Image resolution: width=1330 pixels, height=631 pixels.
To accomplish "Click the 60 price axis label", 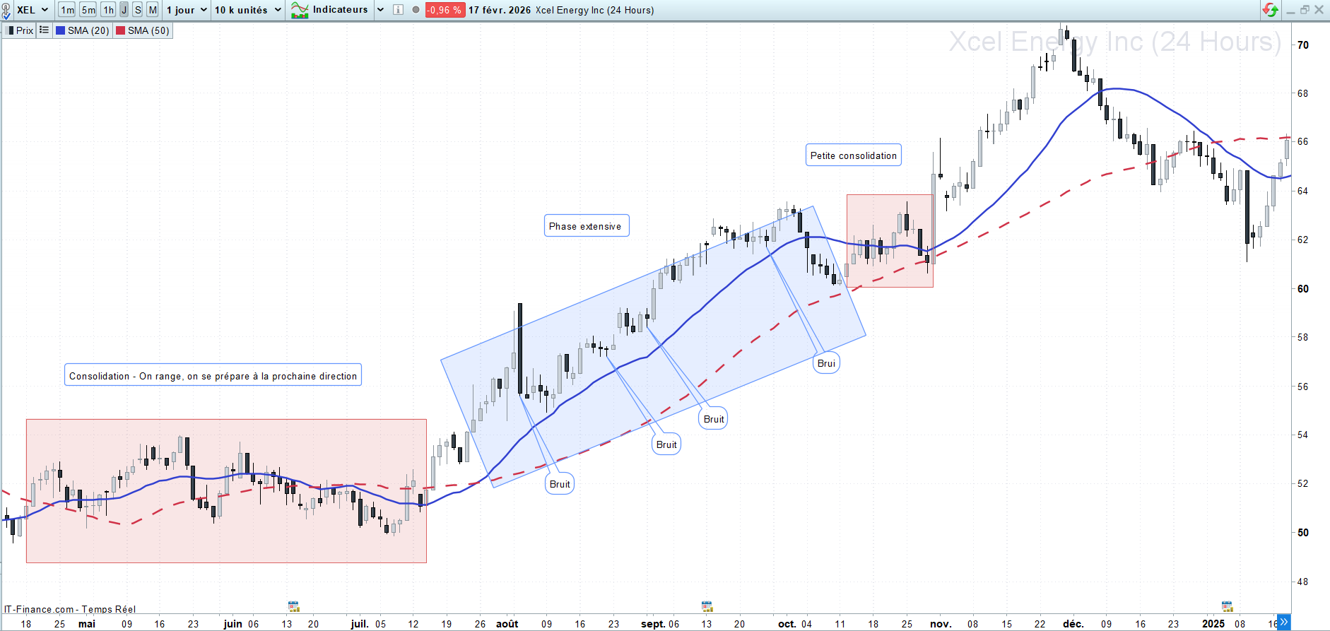I will (x=1303, y=288).
